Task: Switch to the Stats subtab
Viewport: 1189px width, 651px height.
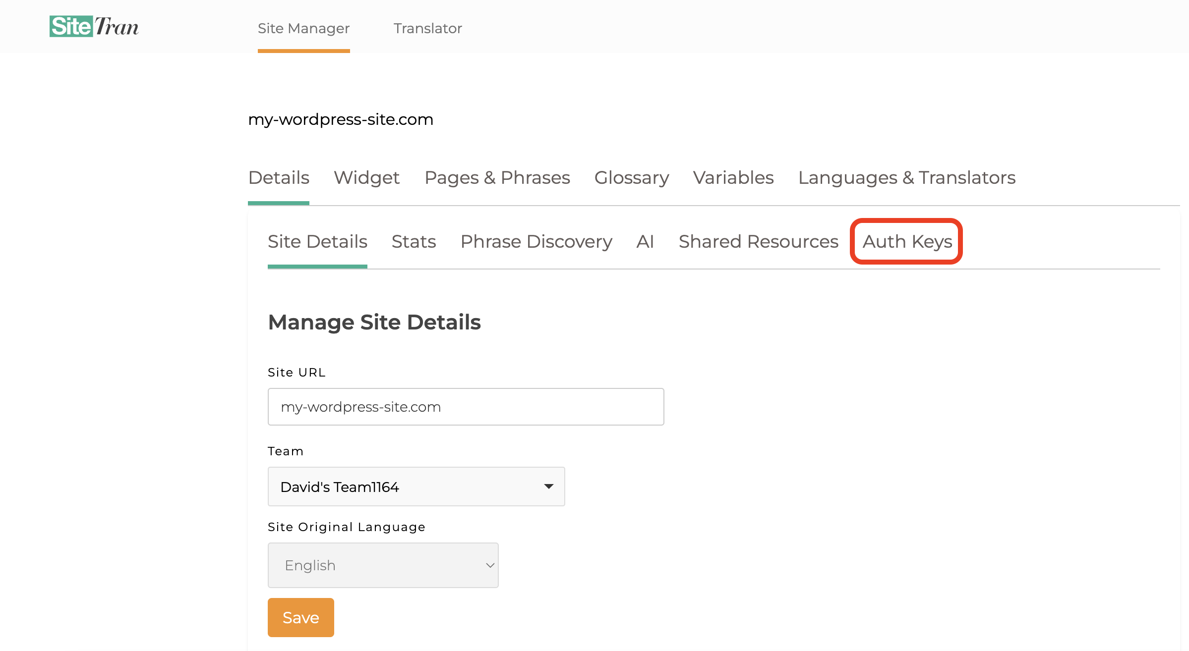Action: click(x=414, y=241)
